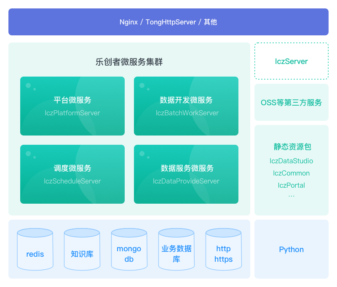Viewport: 337px width, 287px height.
Task: Select the OSS等第三方服务 block
Action: (x=291, y=102)
